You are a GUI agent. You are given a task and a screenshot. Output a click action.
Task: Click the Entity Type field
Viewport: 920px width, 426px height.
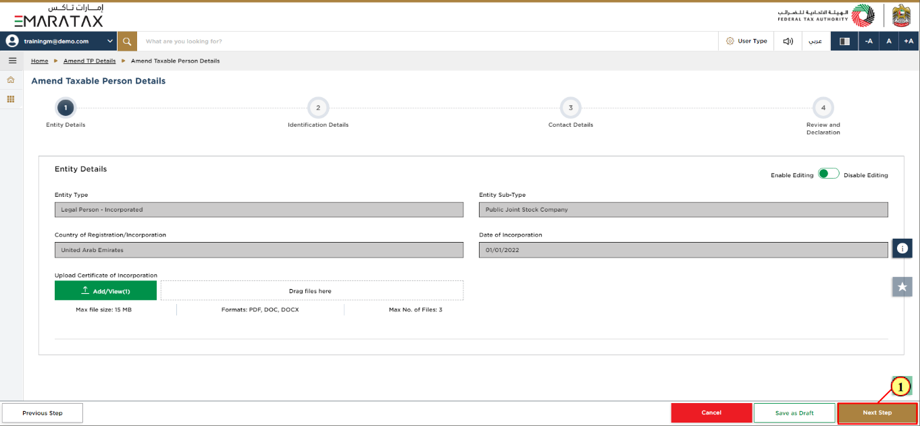pyautogui.click(x=259, y=210)
